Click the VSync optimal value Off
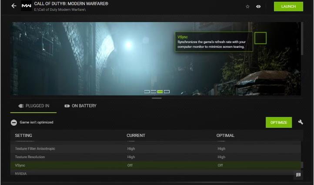The image size is (314, 185). (x=220, y=165)
